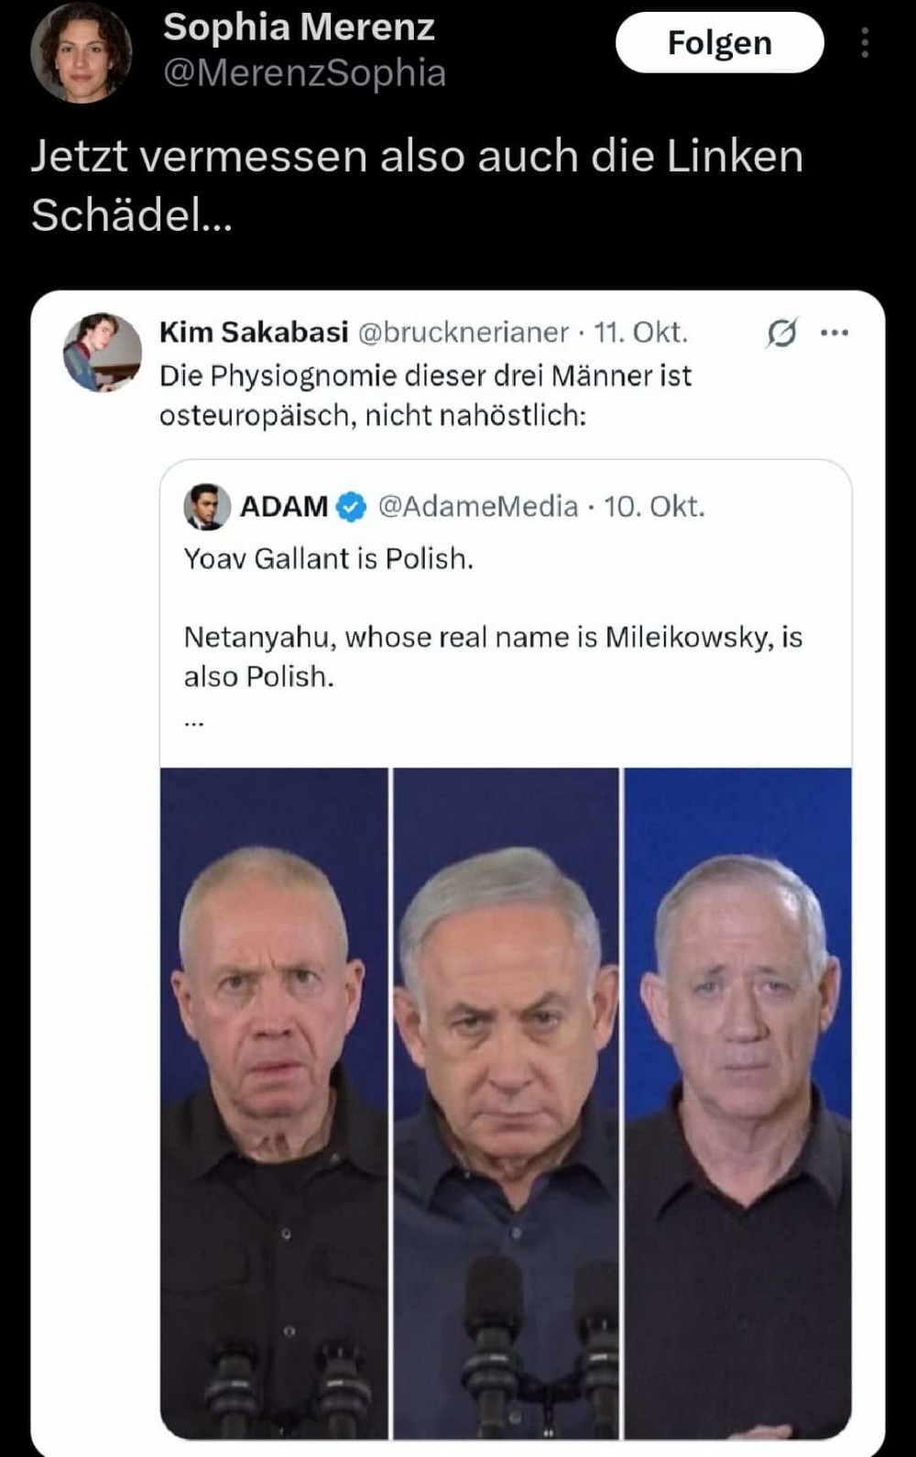Open the @brucknerianer handle
Viewport: 916px width, 1457px height.
point(463,332)
